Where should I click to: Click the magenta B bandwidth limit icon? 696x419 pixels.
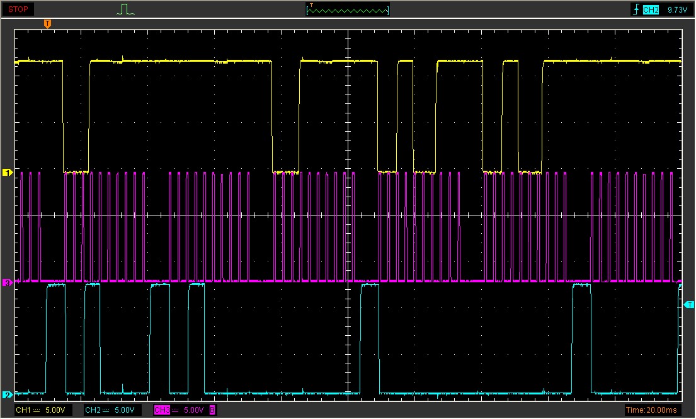[212, 410]
